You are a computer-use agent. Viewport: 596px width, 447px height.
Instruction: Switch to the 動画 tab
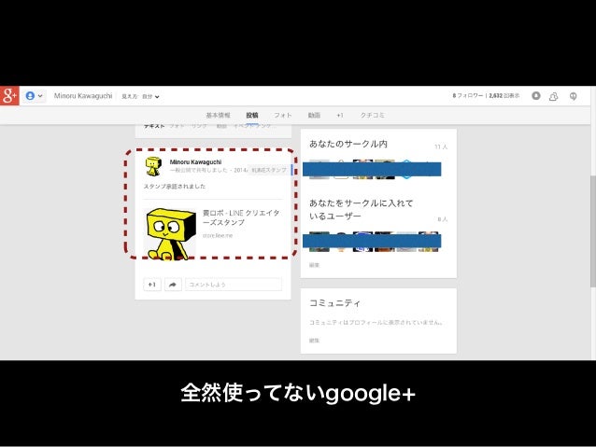click(314, 115)
